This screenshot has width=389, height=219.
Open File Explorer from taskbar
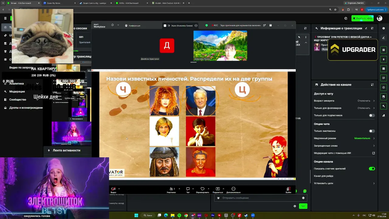(x=173, y=215)
